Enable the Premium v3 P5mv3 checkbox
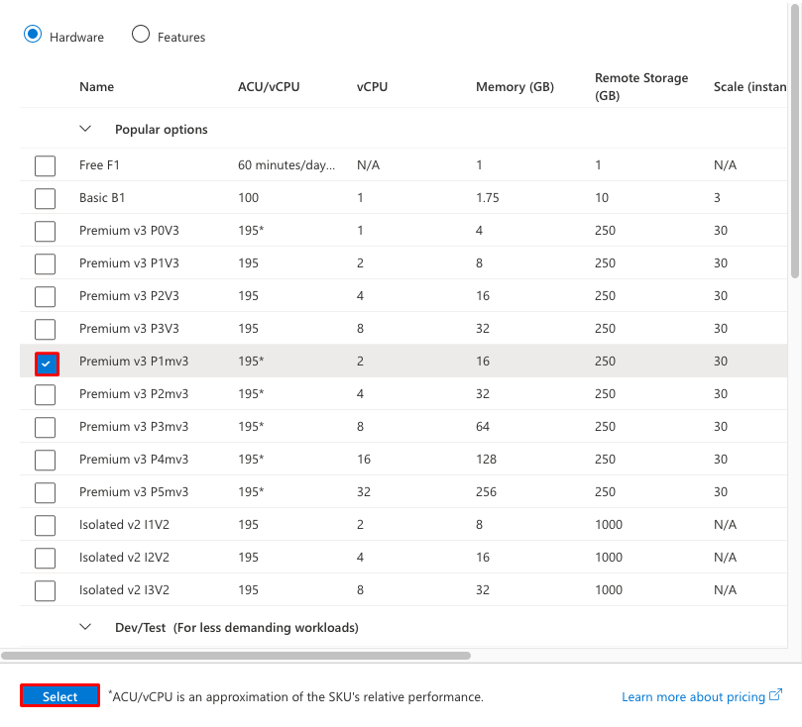 click(x=45, y=492)
